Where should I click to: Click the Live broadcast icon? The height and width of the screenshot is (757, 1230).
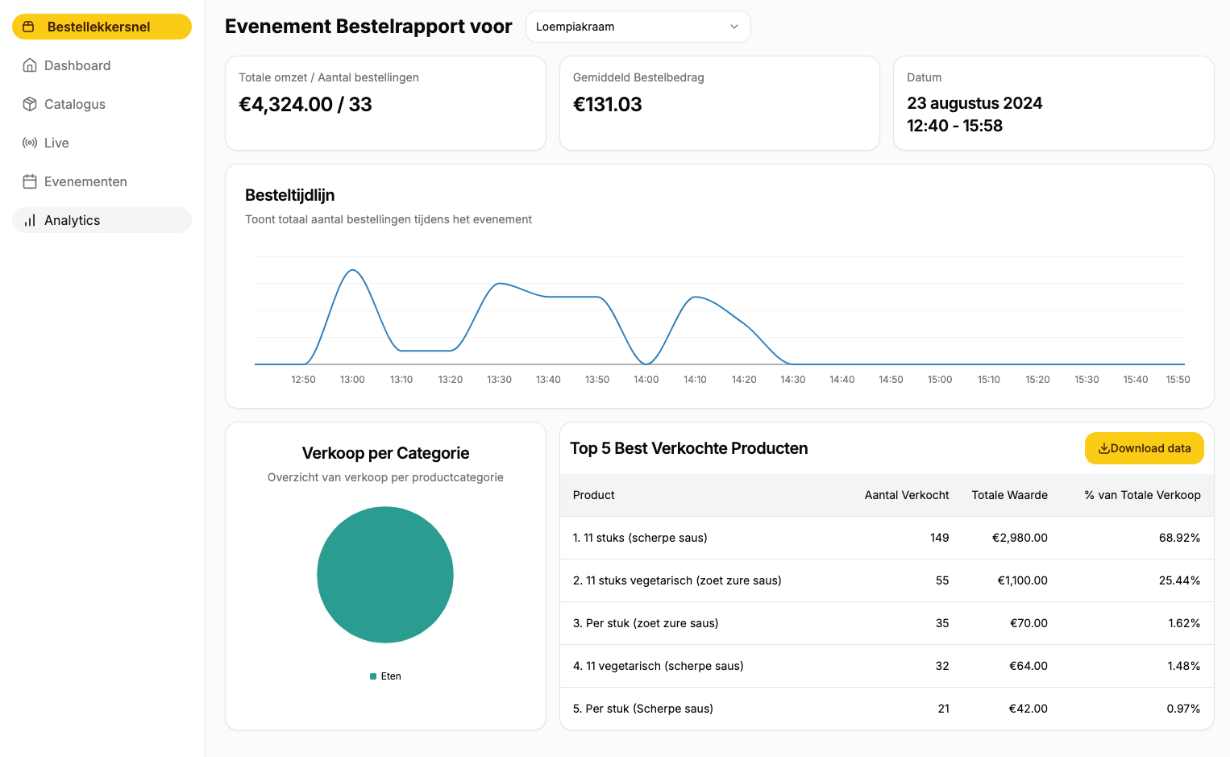pos(30,143)
